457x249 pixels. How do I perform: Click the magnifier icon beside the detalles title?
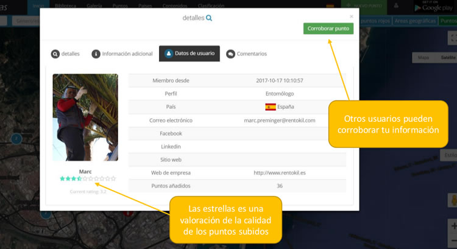[209, 18]
